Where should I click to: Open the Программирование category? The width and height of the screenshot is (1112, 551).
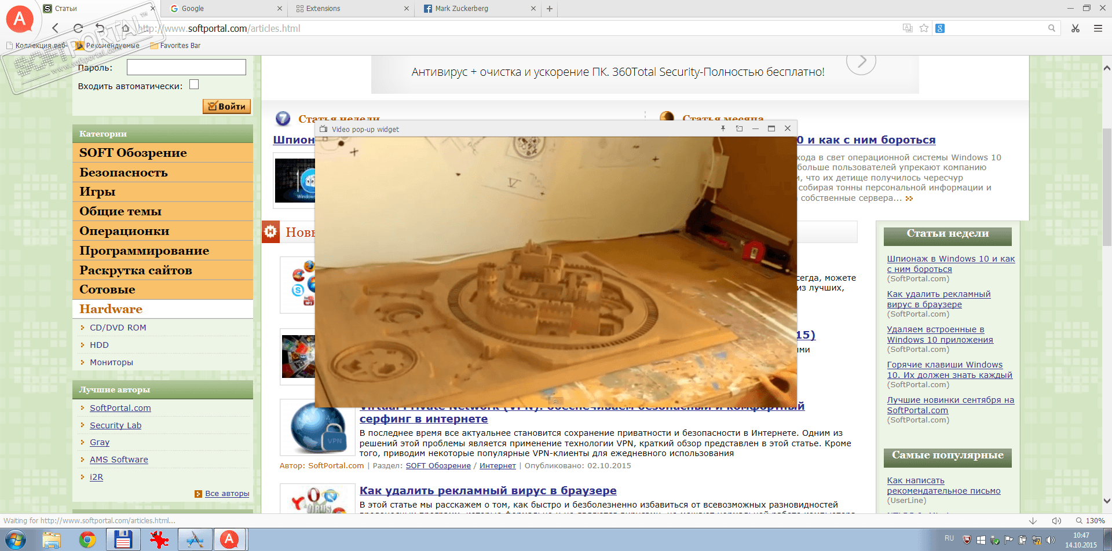(163, 251)
